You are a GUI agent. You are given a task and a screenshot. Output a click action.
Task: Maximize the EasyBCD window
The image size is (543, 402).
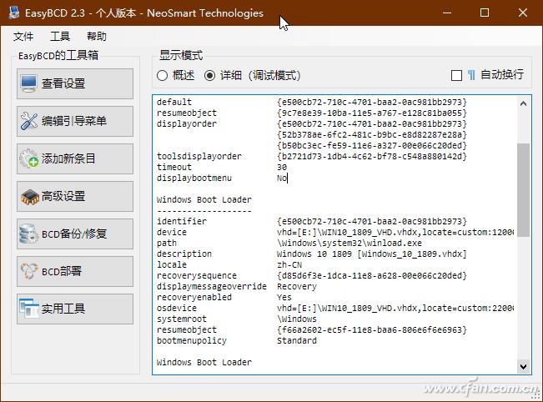(485, 13)
